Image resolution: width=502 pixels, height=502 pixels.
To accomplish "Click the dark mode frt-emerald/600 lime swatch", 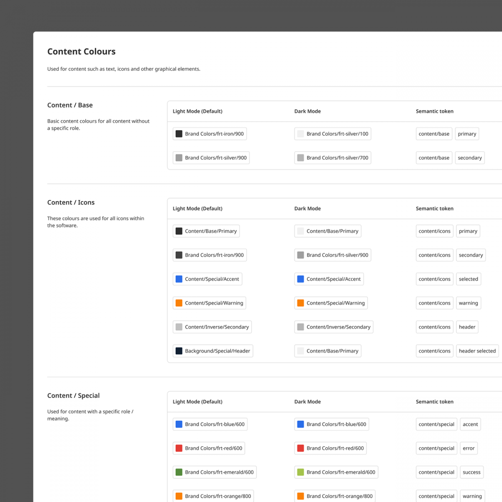I will [x=300, y=472].
